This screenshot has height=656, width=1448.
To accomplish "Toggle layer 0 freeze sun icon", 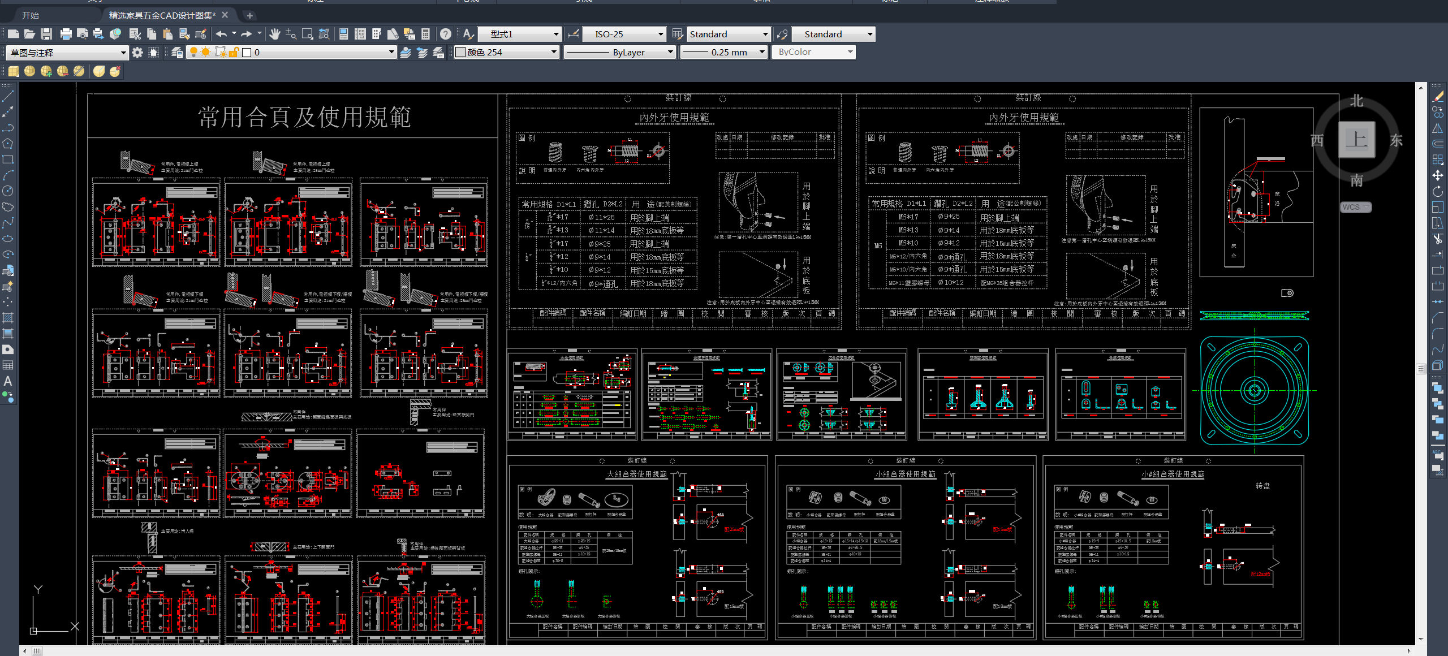I will click(x=206, y=53).
